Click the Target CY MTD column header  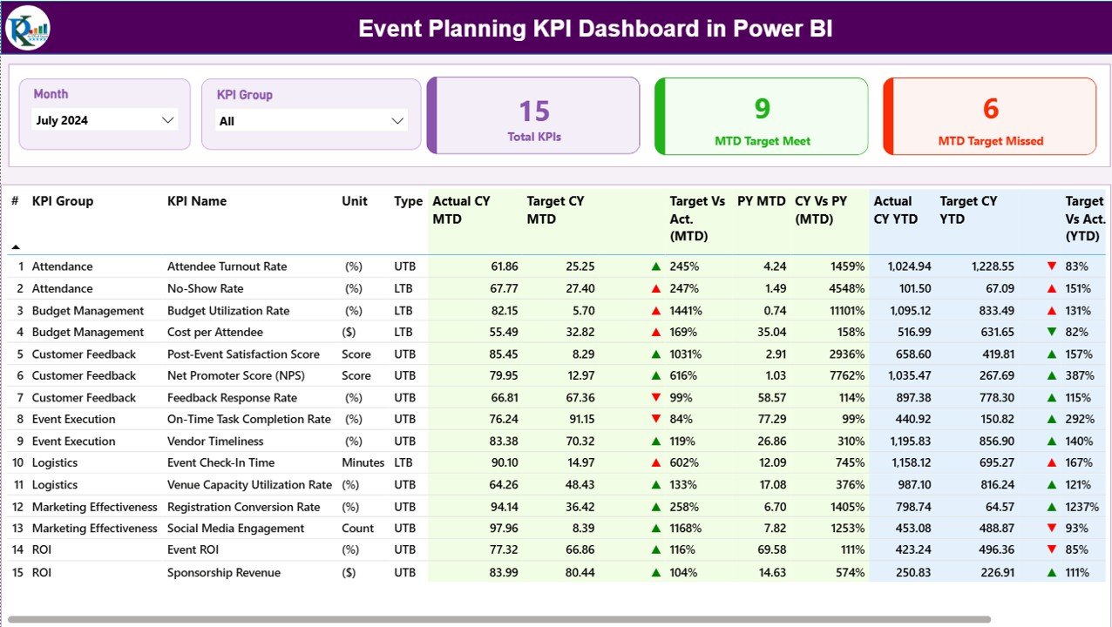coord(555,210)
